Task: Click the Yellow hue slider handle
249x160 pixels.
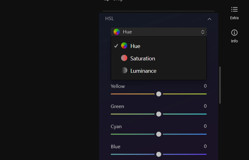Action: pos(159,94)
